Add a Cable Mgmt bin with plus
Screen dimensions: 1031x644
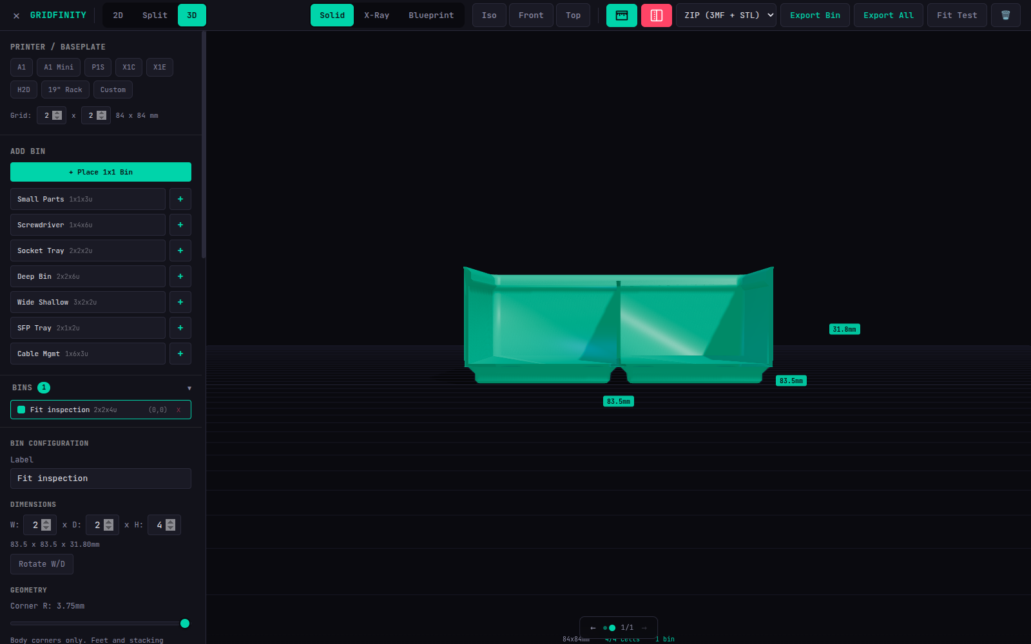(180, 354)
